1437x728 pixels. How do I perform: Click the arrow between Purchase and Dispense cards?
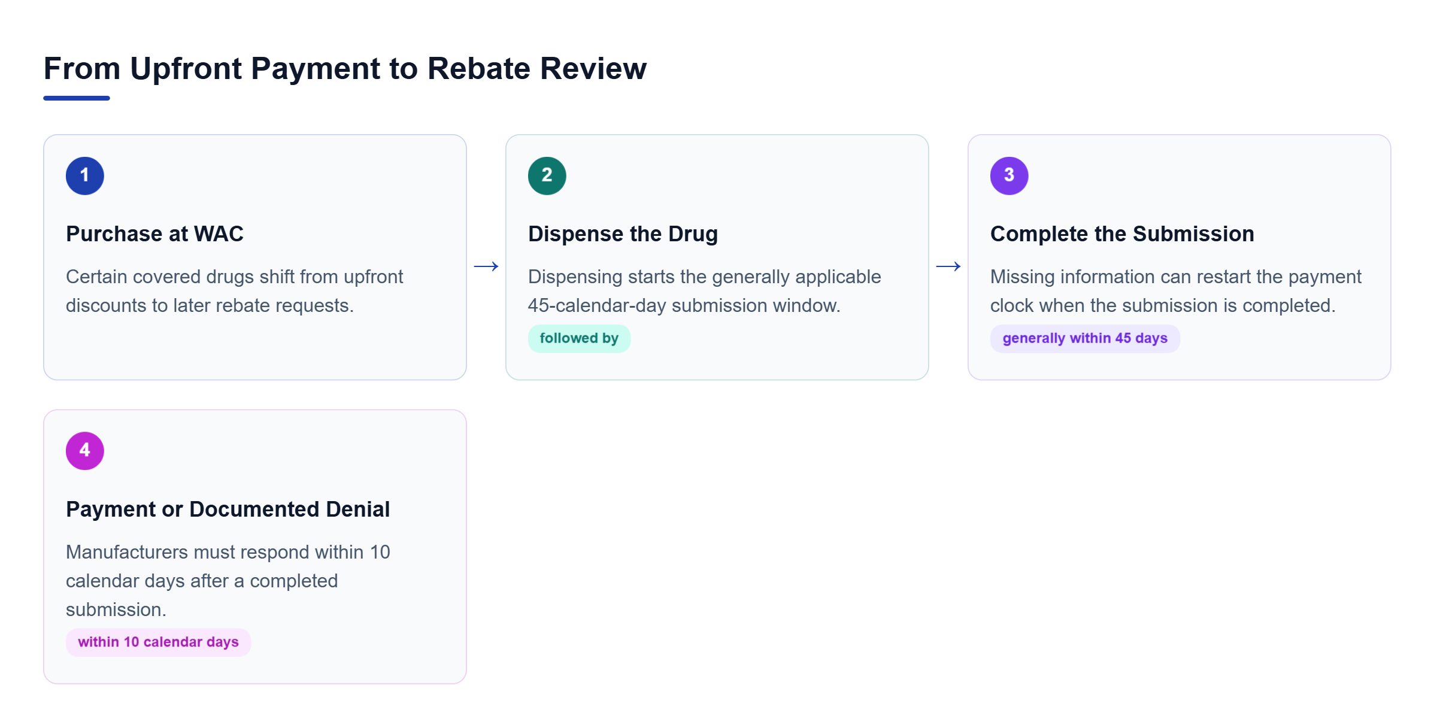click(486, 266)
